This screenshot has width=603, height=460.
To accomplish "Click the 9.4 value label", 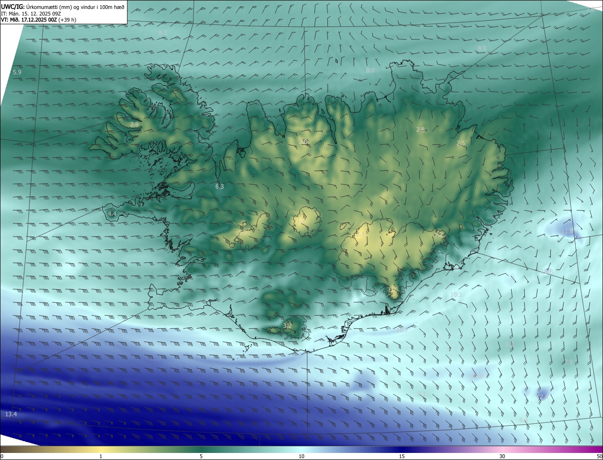I will pyautogui.click(x=523, y=420).
